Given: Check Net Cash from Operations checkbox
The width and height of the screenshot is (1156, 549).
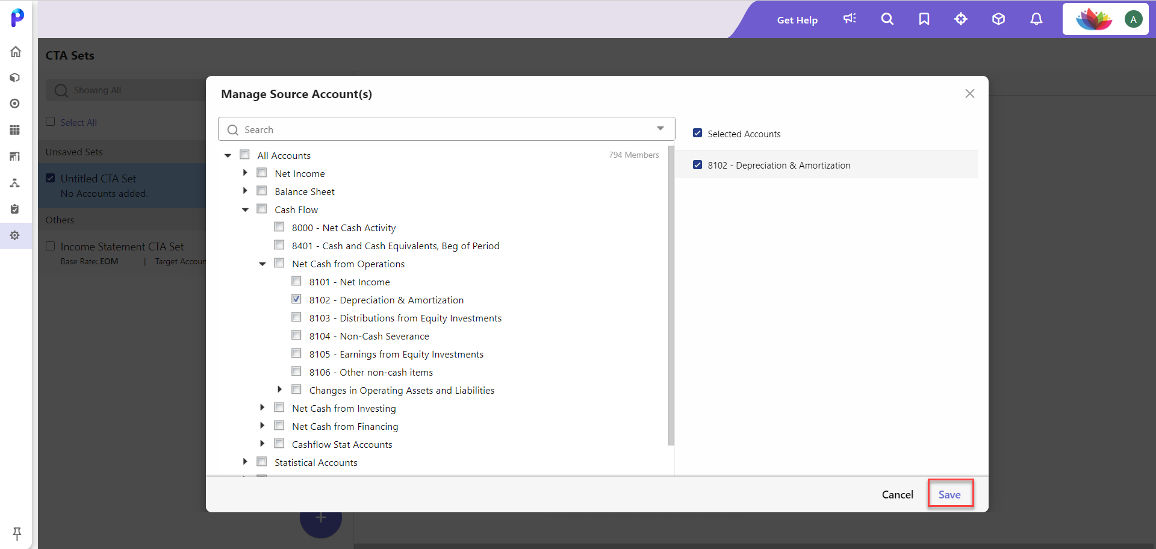Looking at the screenshot, I should 279,263.
